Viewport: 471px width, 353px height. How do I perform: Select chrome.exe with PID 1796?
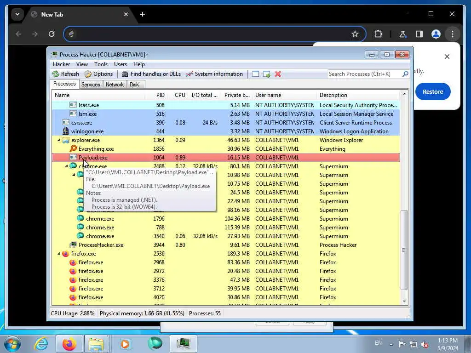[x=226, y=218]
